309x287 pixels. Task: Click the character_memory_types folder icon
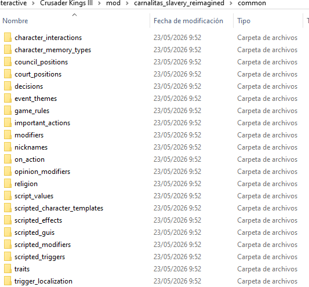8,50
